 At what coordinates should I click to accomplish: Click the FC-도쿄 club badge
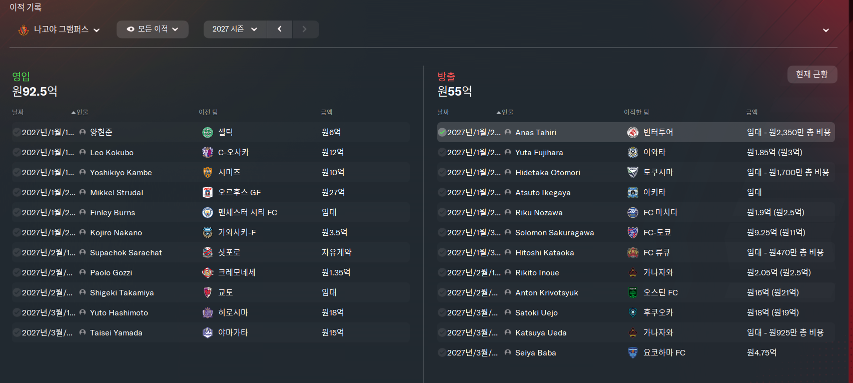[633, 232]
